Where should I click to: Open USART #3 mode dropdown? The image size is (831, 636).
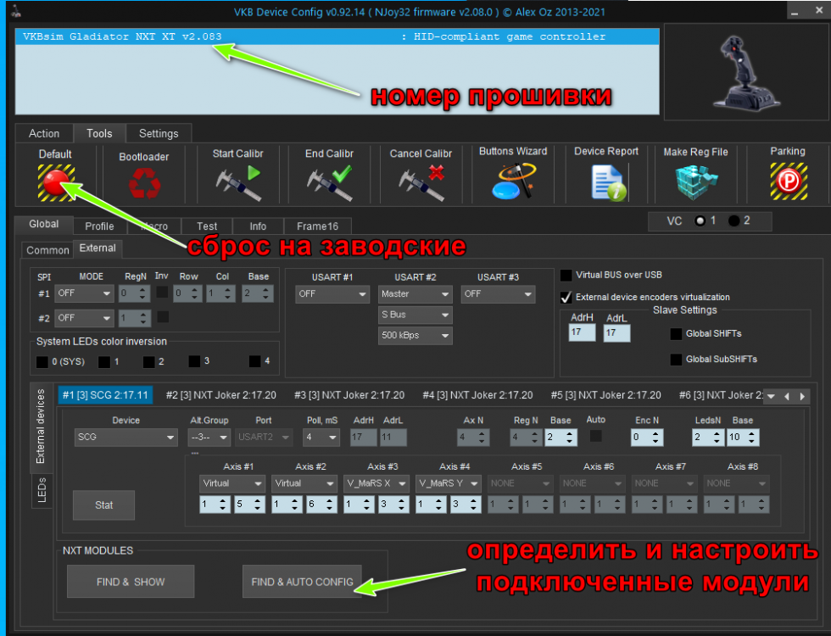tap(498, 293)
